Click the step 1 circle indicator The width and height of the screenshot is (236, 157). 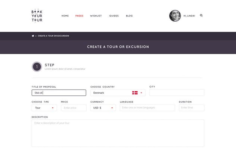coord(37,67)
